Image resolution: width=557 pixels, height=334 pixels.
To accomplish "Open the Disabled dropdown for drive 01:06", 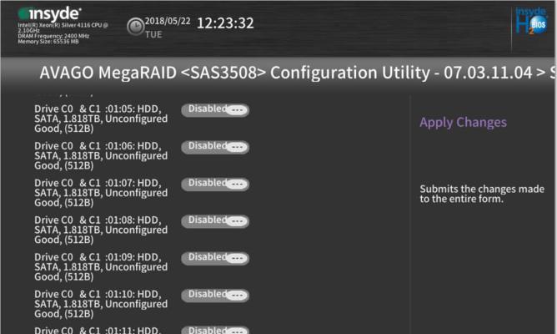I will tap(215, 147).
